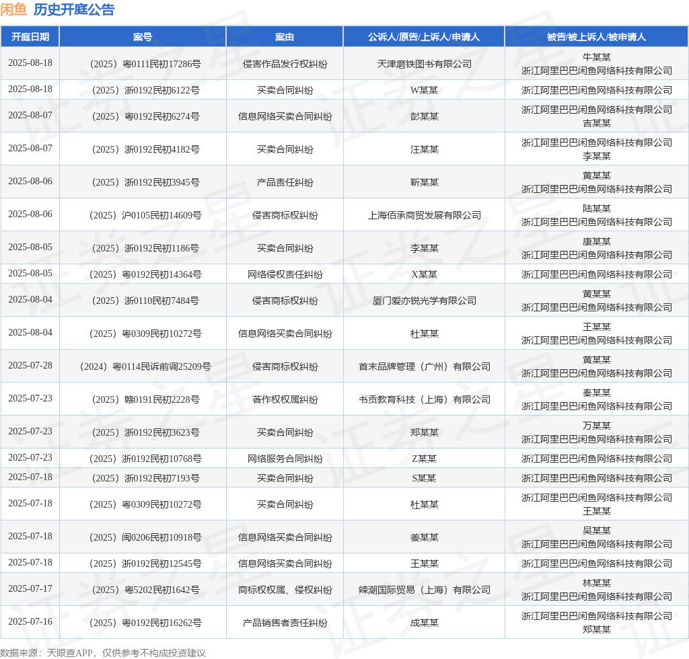This screenshot has height=659, width=689.
Task: Click the 2025-07-16 date cell
Action: (x=30, y=622)
